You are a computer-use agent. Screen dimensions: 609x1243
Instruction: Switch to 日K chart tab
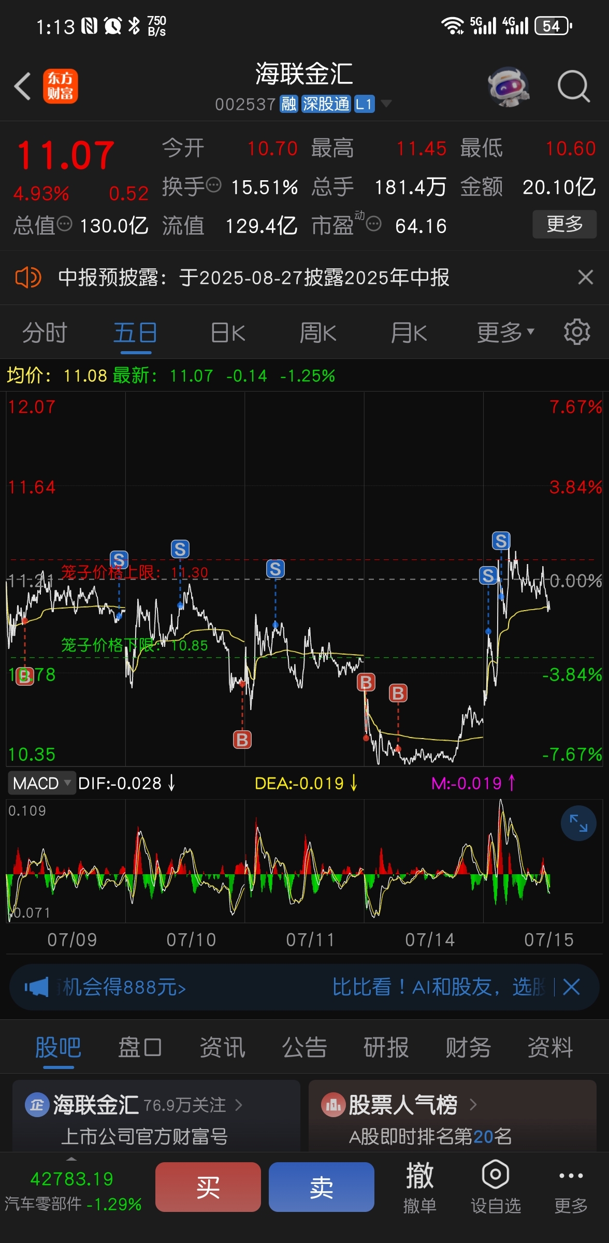(228, 333)
